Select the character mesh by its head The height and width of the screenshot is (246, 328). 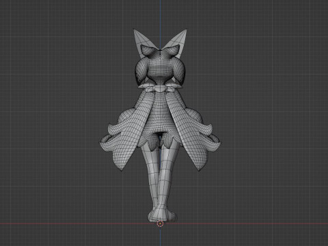pos(160,67)
